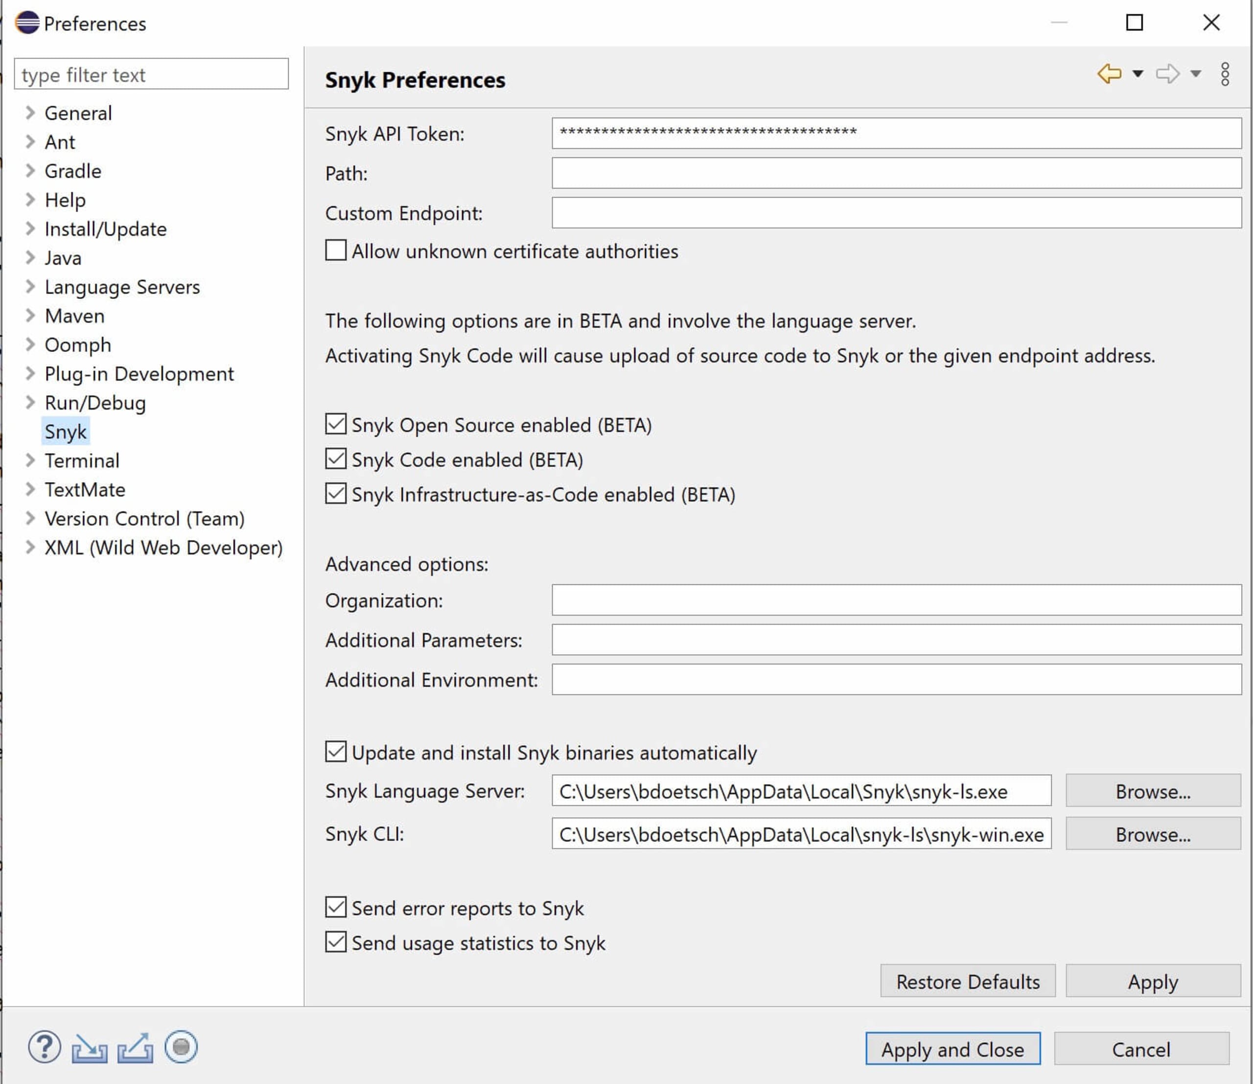Expand the XML (Wild Web Developer) node

(30, 547)
